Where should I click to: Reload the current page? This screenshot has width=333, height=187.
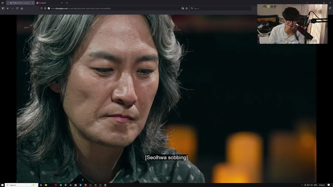[17, 8]
